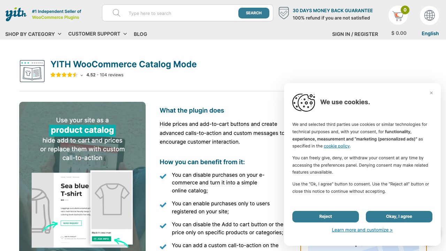Click the magnifying glass search icon

click(x=116, y=13)
